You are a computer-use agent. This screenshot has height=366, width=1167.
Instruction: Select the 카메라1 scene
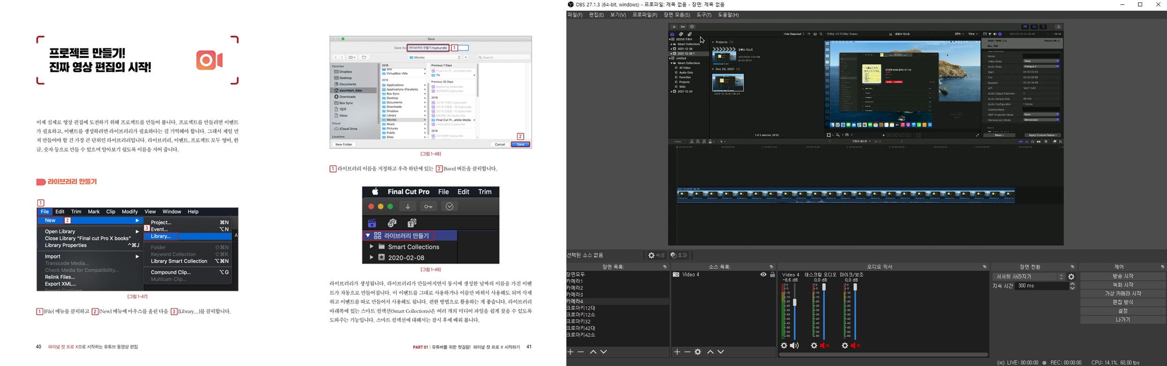[x=618, y=282]
